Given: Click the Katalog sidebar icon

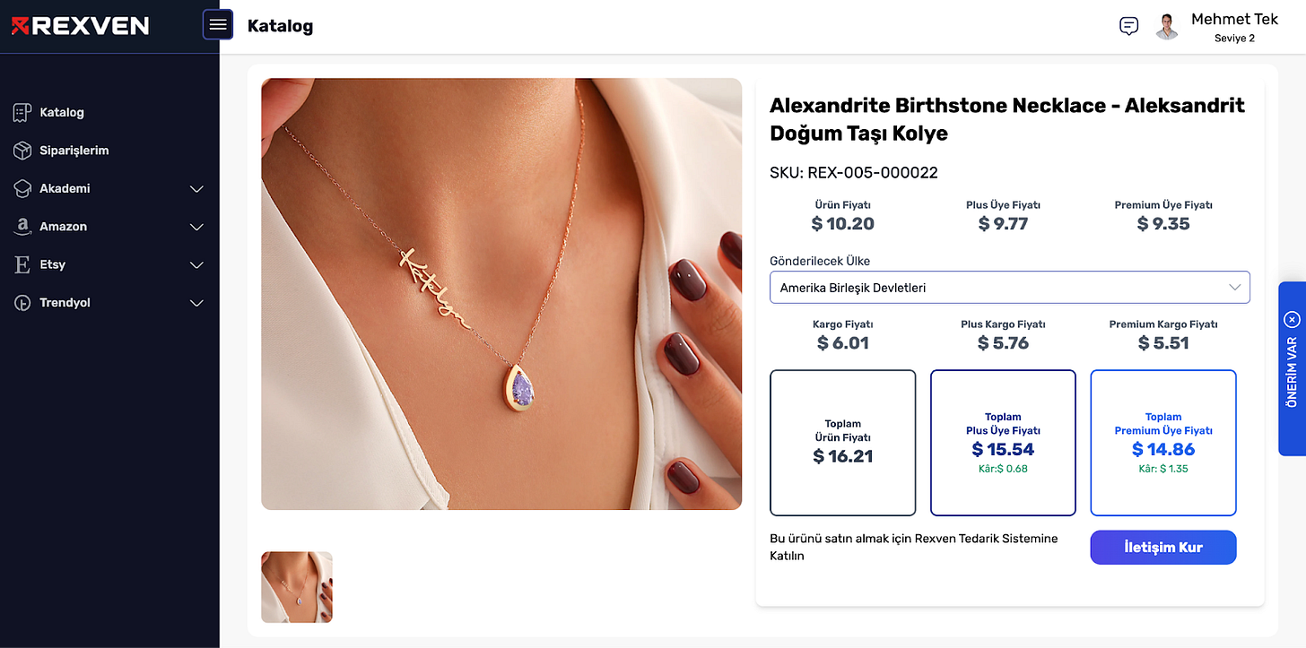Looking at the screenshot, I should (22, 113).
